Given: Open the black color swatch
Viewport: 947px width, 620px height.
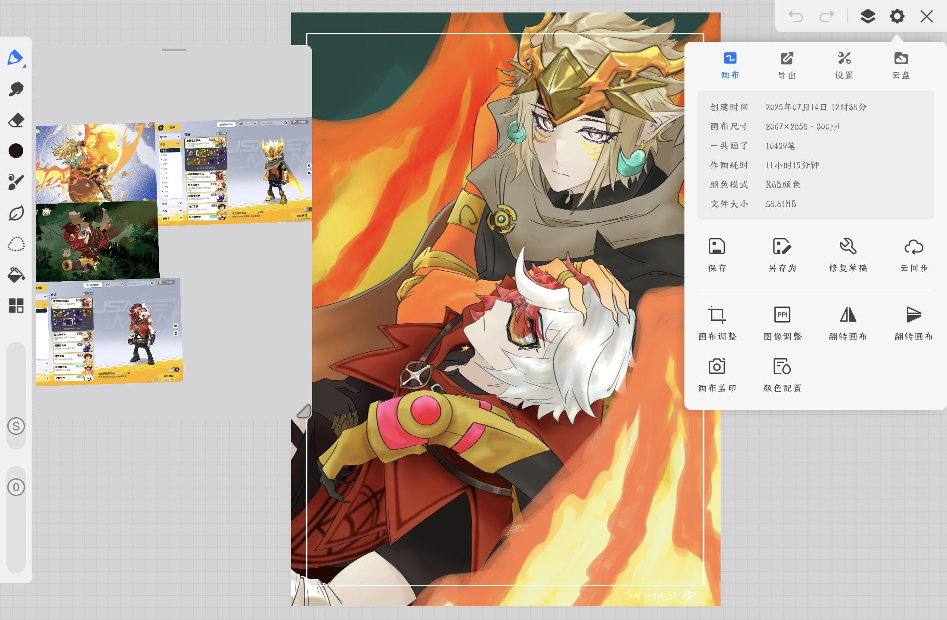Looking at the screenshot, I should coord(16,151).
